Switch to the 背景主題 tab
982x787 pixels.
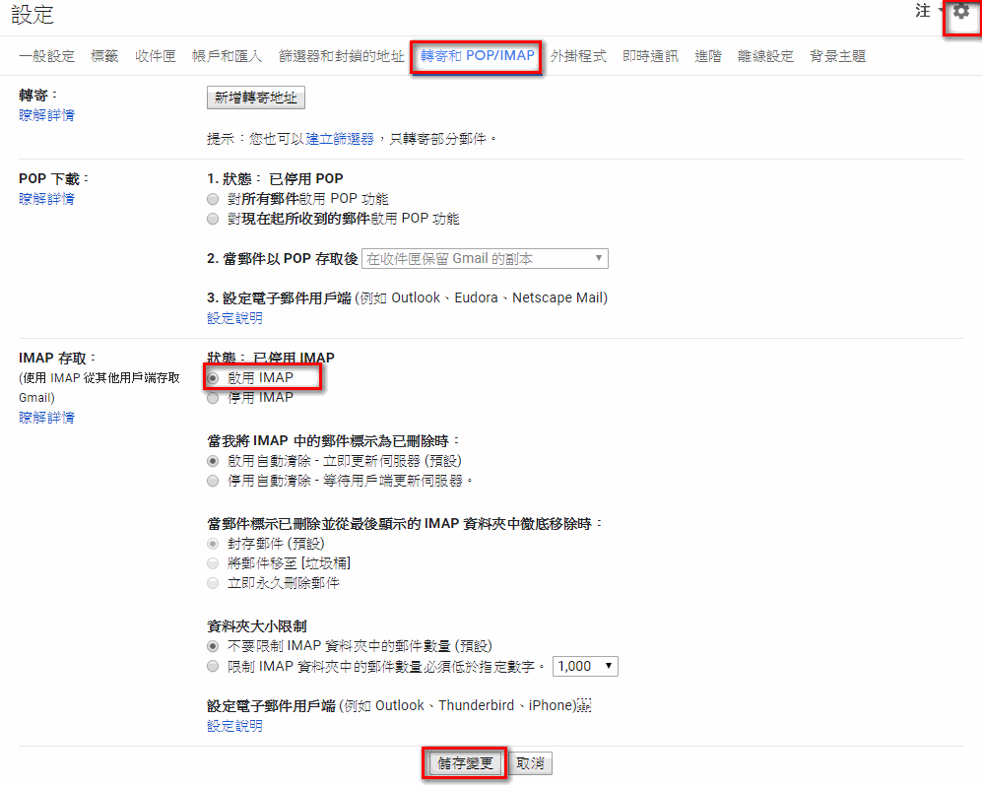tap(837, 56)
